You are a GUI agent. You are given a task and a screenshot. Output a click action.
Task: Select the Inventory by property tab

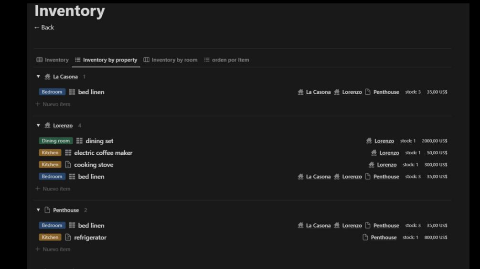pyautogui.click(x=110, y=60)
